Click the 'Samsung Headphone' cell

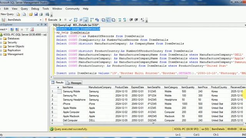[x=74, y=100]
